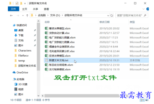Click the forward navigation arrow
This screenshot has width=154, height=104.
[x=18, y=16]
